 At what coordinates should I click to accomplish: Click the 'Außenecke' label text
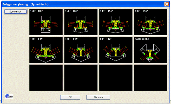[141, 39]
